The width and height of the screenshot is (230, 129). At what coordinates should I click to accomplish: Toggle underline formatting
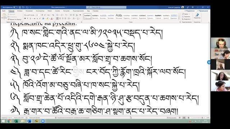coord(30,18)
